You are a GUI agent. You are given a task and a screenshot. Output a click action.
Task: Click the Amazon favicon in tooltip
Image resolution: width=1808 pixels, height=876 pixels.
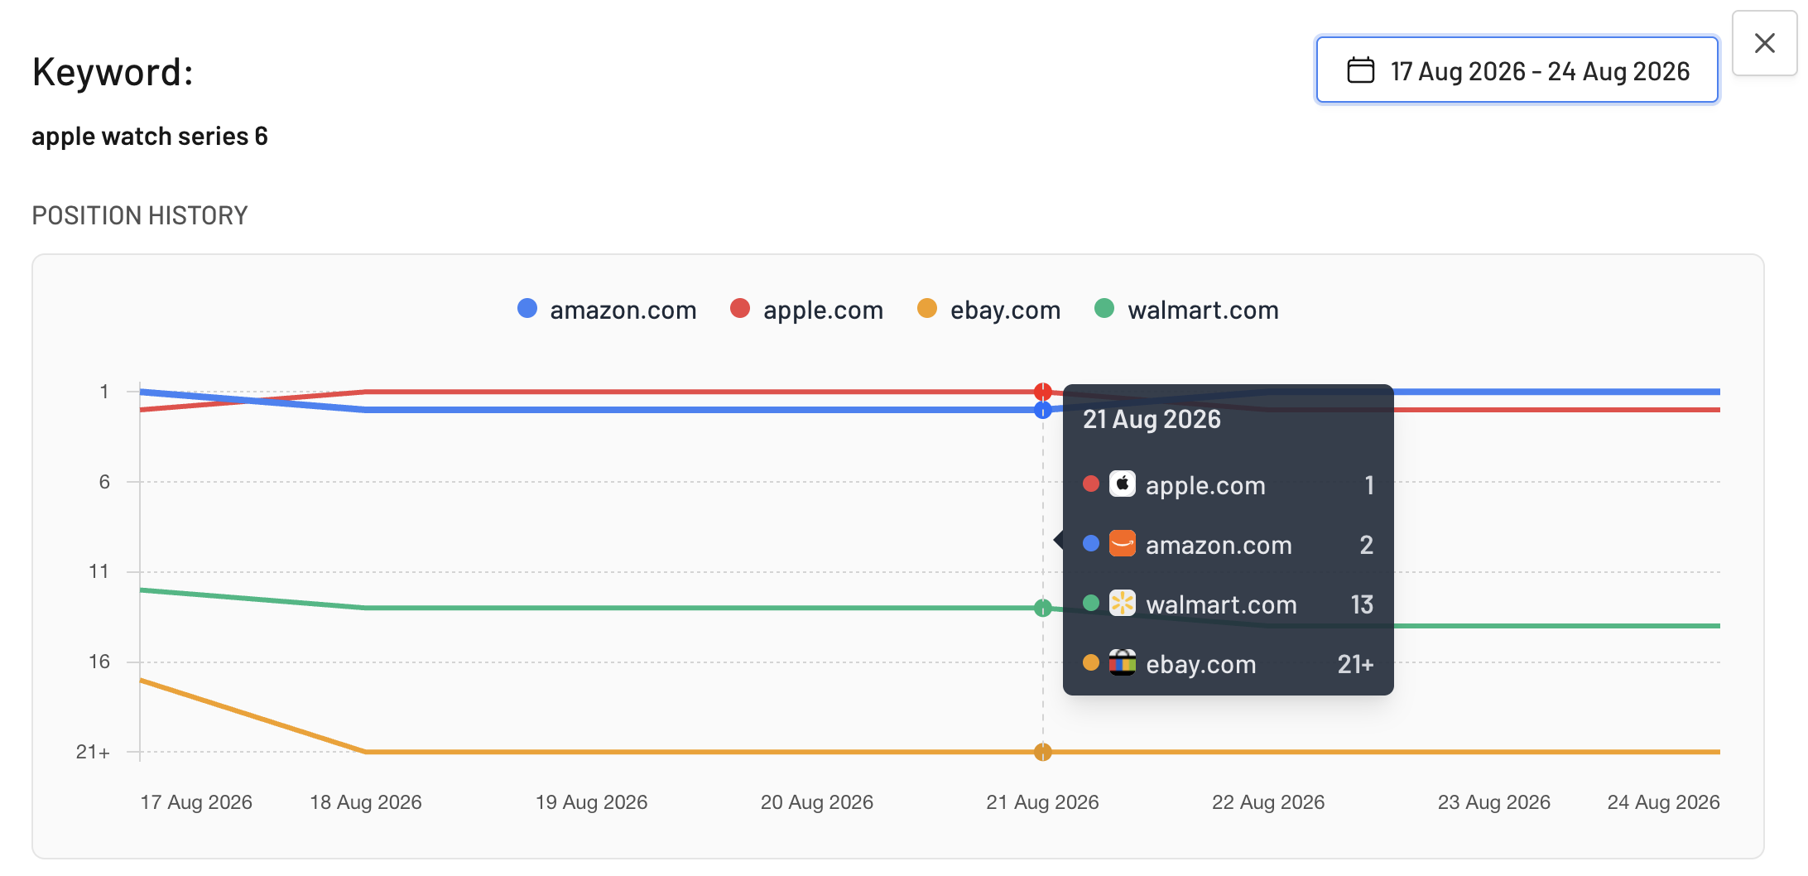pyautogui.click(x=1122, y=543)
